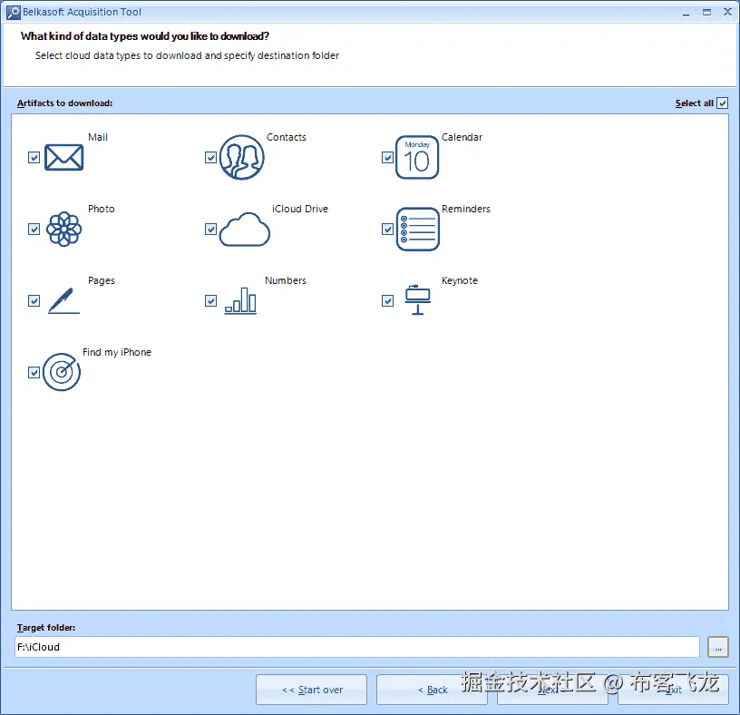740x715 pixels.
Task: Click the Find my iPhone radar icon
Action: (x=62, y=372)
